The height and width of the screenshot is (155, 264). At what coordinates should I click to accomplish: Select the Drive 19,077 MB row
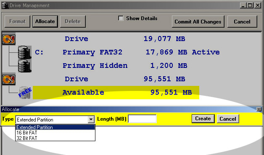tap(125, 39)
